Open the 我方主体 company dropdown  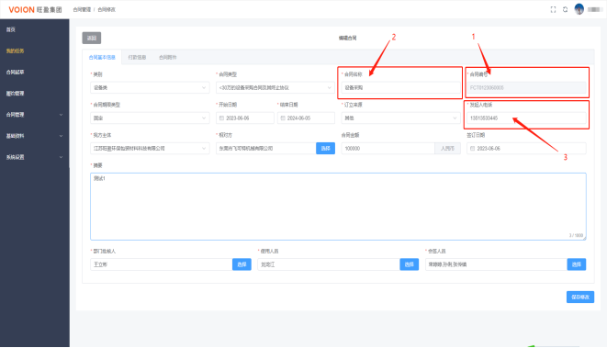coord(150,149)
